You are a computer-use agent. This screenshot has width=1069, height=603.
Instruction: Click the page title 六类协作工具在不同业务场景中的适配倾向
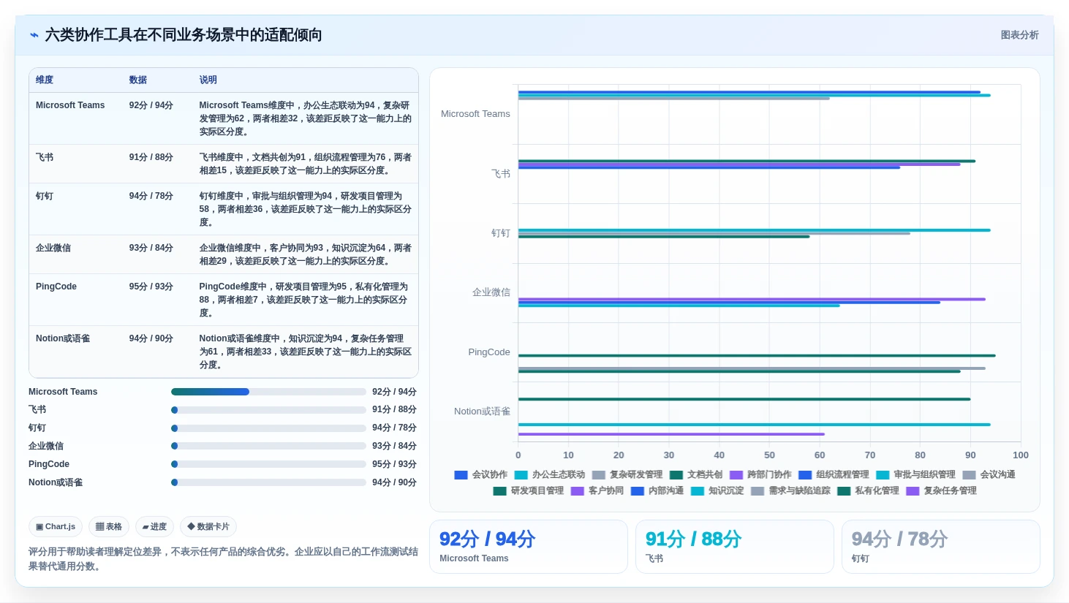[184, 35]
